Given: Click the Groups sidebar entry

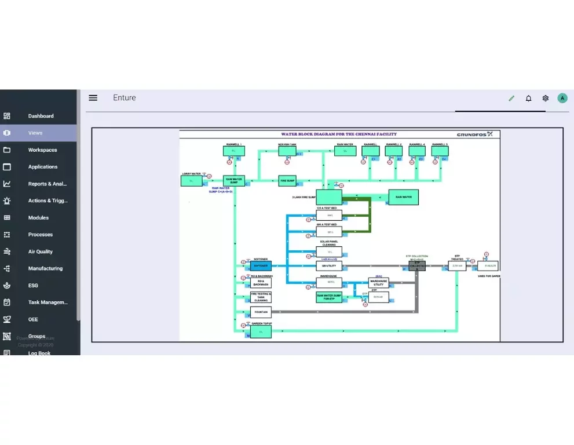Looking at the screenshot, I should [x=36, y=336].
